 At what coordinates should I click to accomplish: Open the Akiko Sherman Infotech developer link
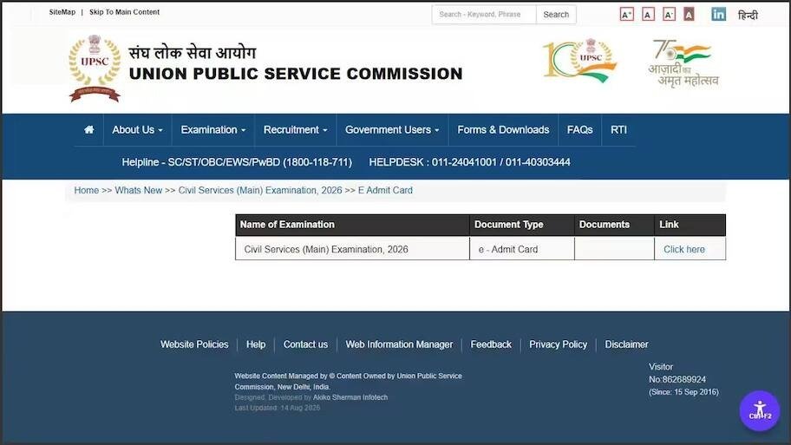(x=350, y=397)
